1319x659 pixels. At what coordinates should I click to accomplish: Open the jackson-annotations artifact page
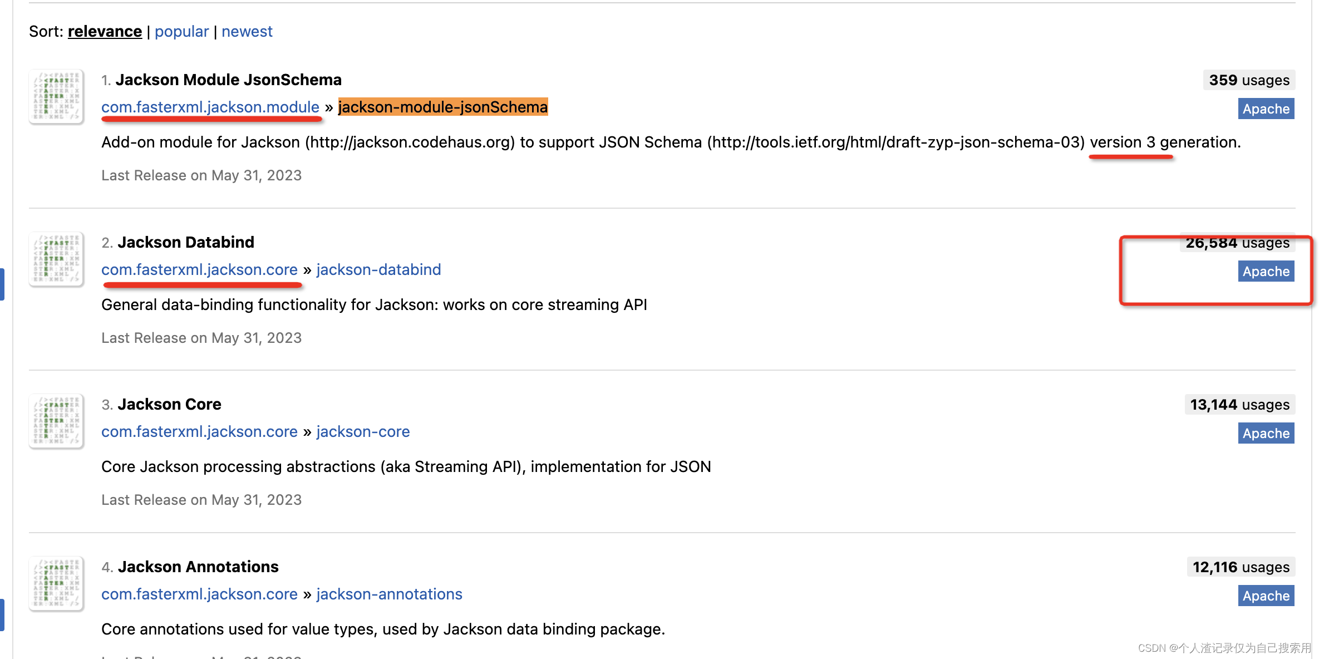tap(388, 594)
